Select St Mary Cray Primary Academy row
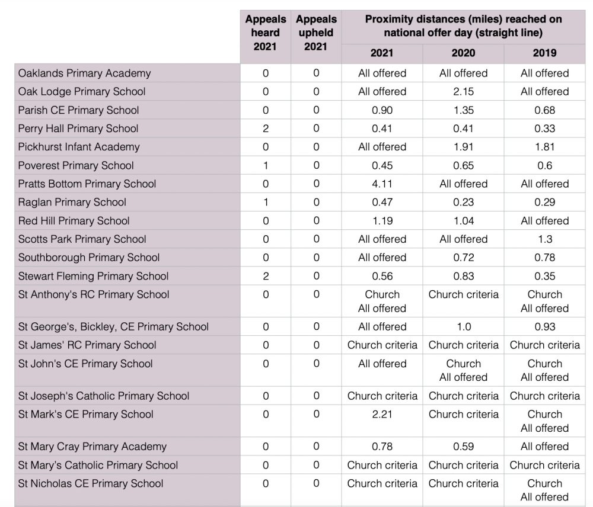This screenshot has height=507, width=593. pos(299,447)
